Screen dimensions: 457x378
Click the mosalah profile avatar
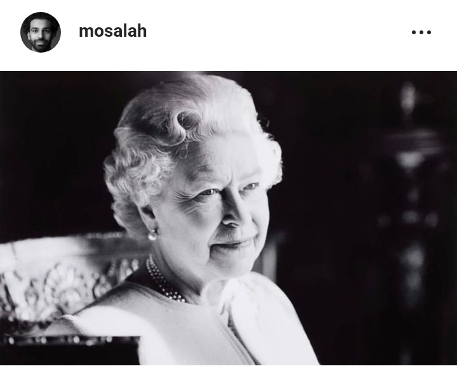tap(41, 32)
